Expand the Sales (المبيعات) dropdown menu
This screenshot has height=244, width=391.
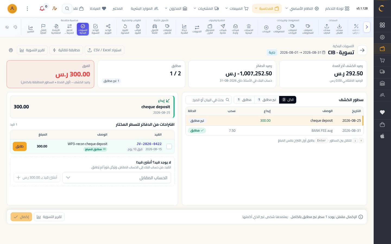(x=237, y=9)
